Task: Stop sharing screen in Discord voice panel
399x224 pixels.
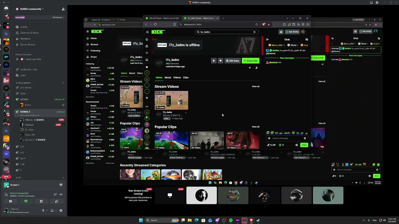Action: [26, 201]
